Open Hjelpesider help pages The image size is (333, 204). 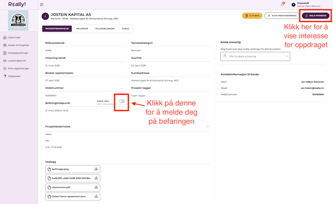14,76
